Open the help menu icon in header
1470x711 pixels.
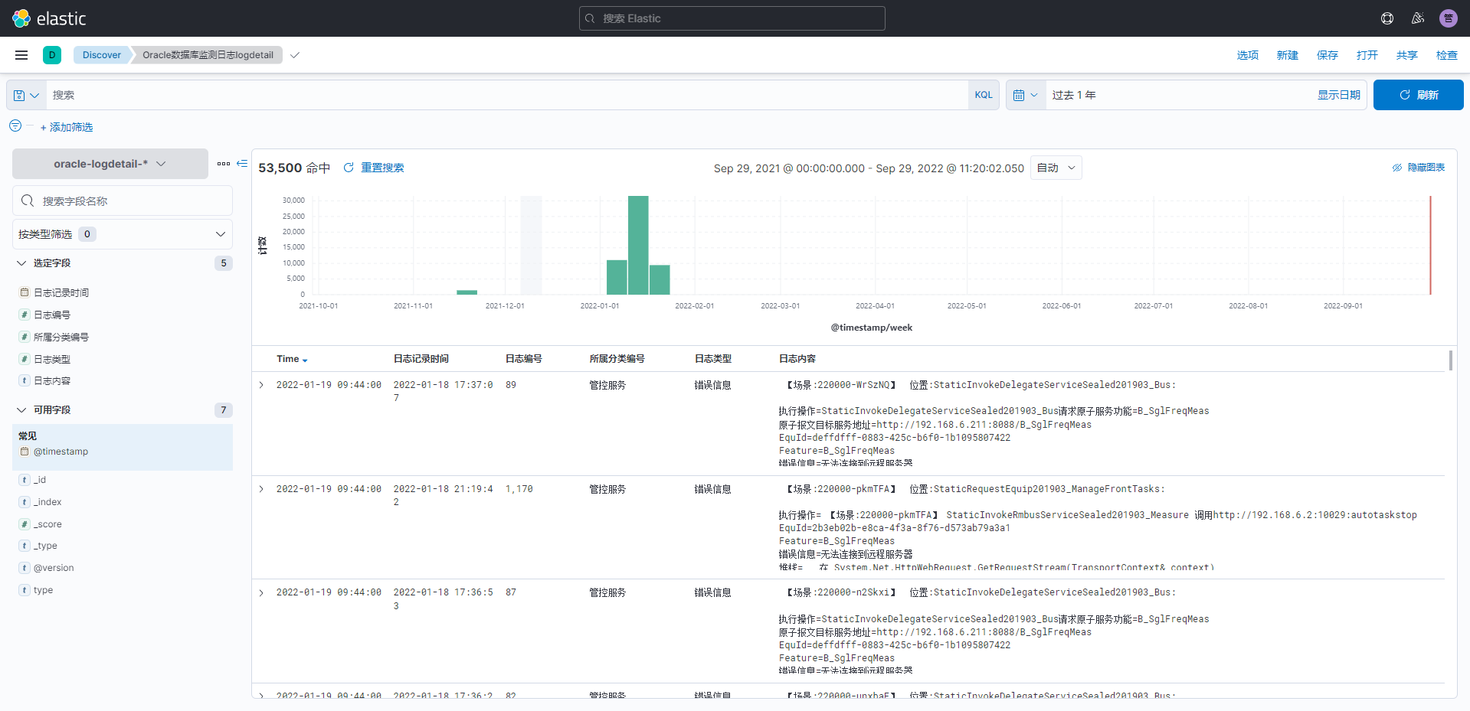1387,18
